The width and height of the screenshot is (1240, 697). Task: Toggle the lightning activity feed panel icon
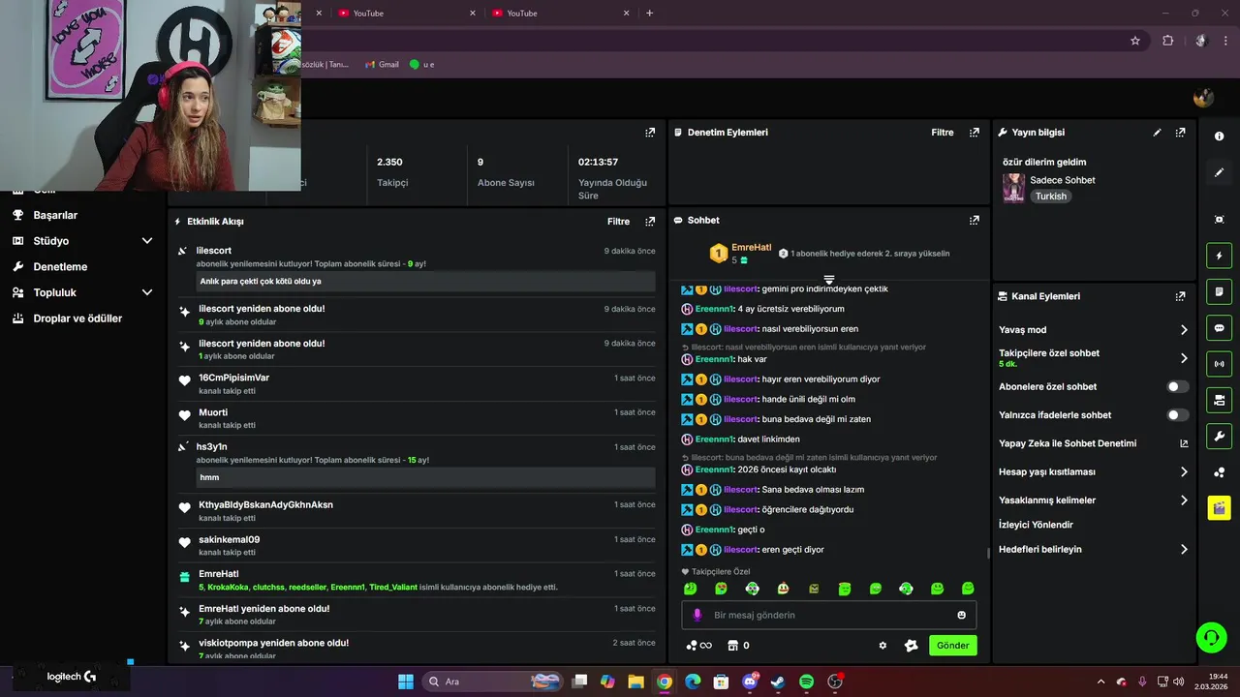click(1219, 256)
